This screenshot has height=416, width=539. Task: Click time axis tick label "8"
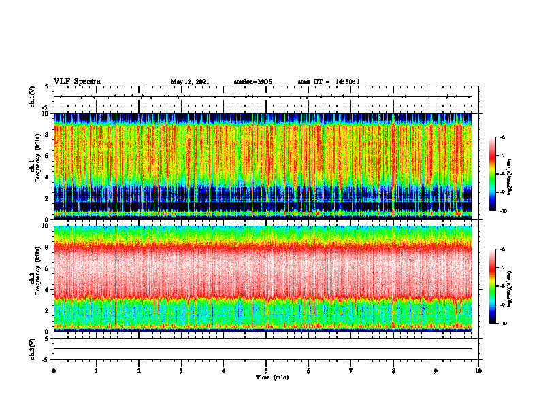coord(393,371)
